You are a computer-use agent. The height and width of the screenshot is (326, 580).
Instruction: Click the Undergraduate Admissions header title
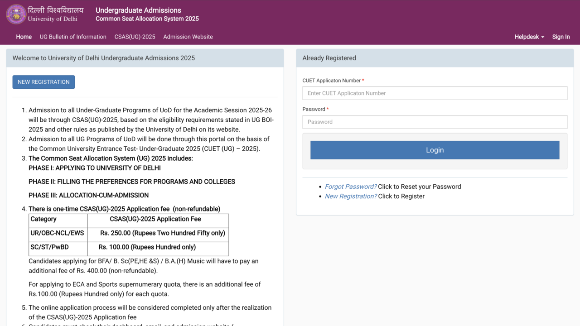point(138,10)
